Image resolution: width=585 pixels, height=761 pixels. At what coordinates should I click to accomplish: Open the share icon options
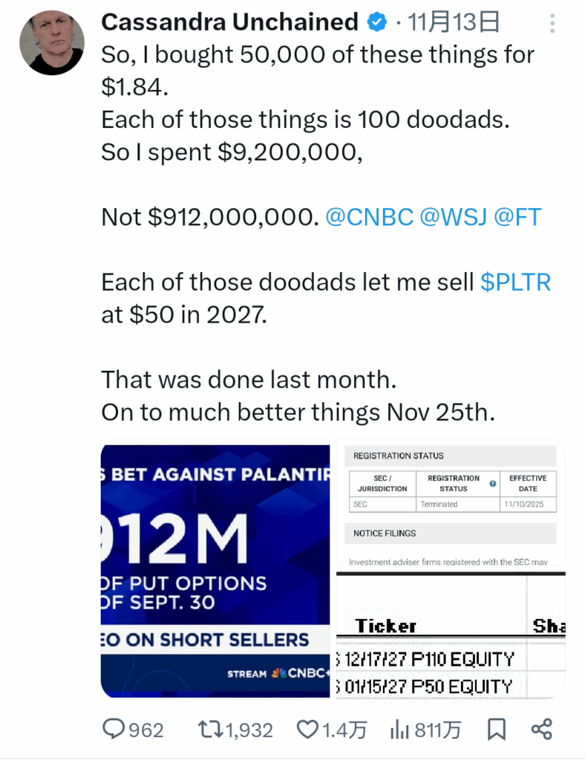point(542,730)
